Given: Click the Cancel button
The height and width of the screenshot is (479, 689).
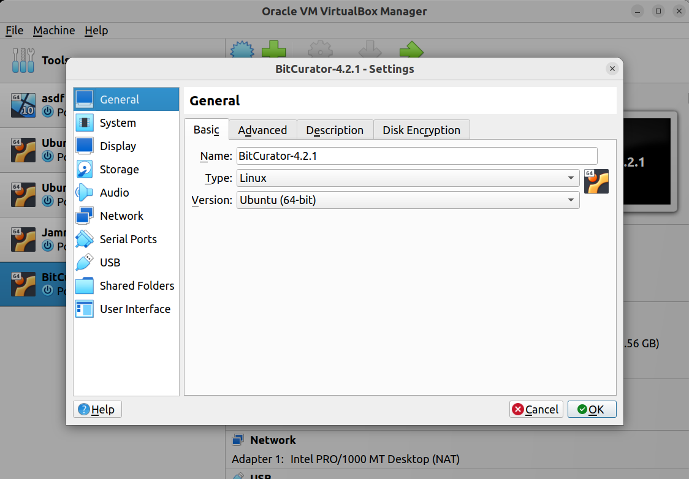Looking at the screenshot, I should tap(536, 409).
